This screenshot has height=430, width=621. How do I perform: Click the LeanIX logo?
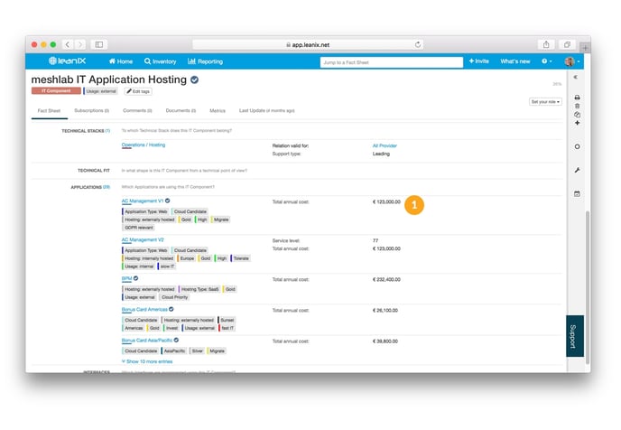(x=67, y=61)
